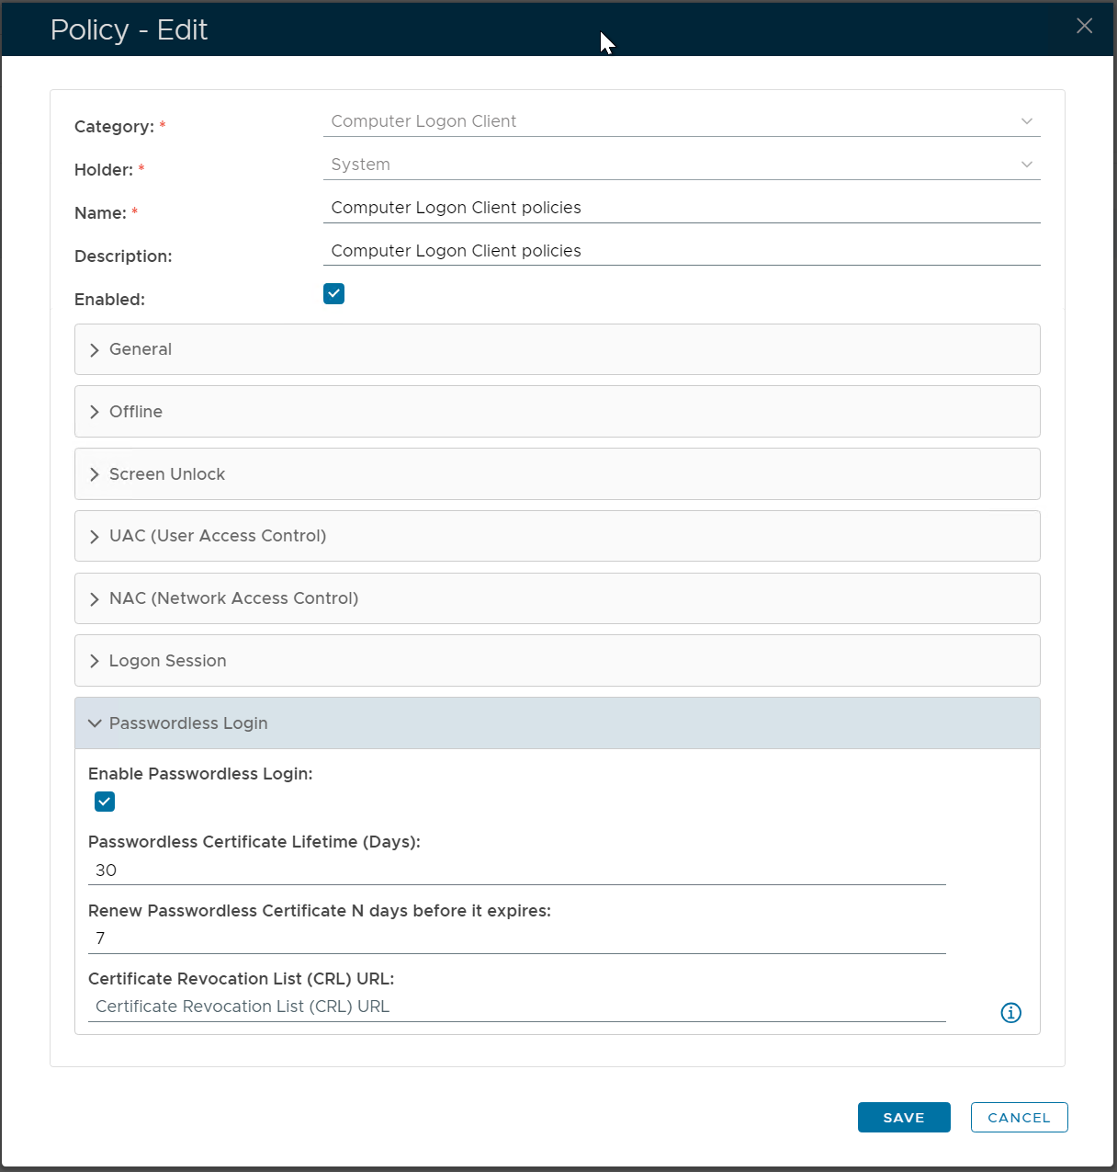Expand the Offline section
Viewport: 1117px width, 1172px height.
click(x=557, y=412)
